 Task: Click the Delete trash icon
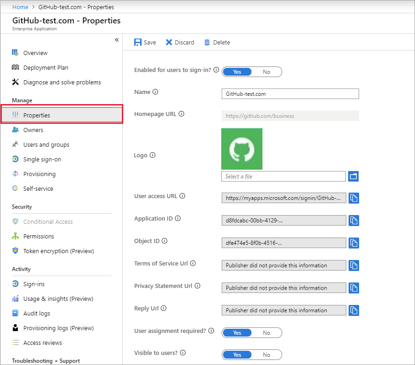coord(207,42)
